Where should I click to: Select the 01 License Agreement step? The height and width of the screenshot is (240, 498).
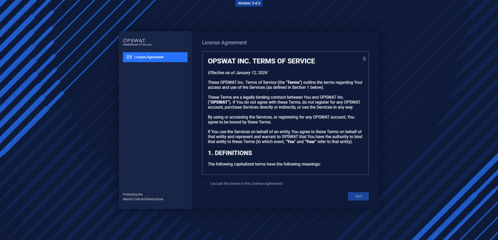(155, 57)
